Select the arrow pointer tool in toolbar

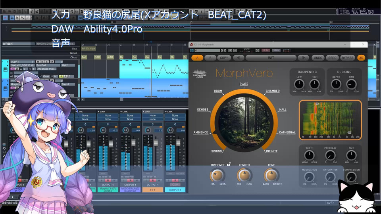point(17,18)
